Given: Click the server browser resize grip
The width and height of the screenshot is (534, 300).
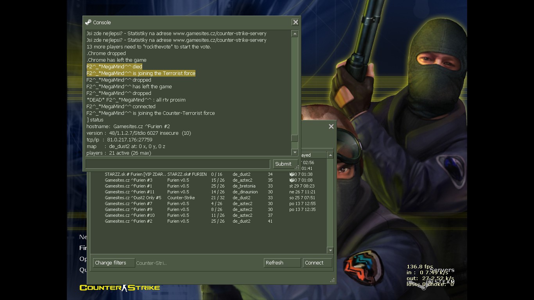Looking at the screenshot, I should coord(332,280).
